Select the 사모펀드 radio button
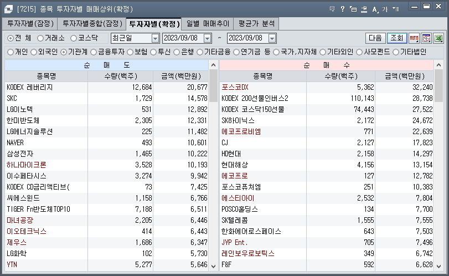449x276 pixels. click(x=359, y=52)
